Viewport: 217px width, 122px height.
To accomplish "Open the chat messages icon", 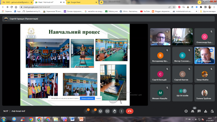I will coord(199,111).
